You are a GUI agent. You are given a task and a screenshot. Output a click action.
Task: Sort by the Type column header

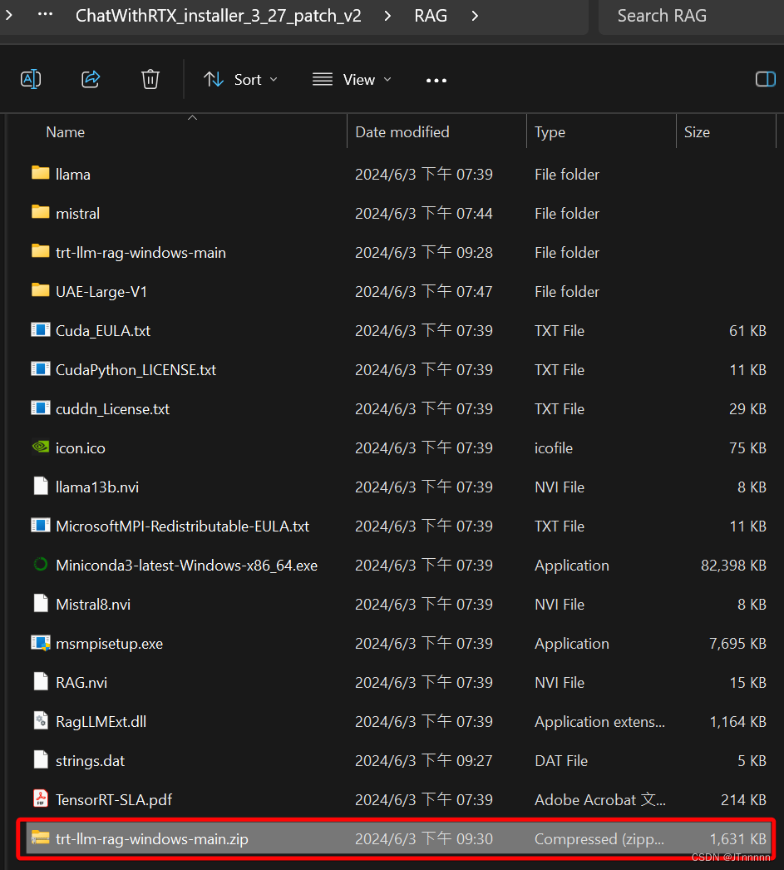click(550, 132)
